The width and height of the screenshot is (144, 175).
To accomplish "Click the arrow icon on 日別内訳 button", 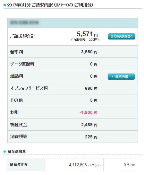I will [113, 77].
